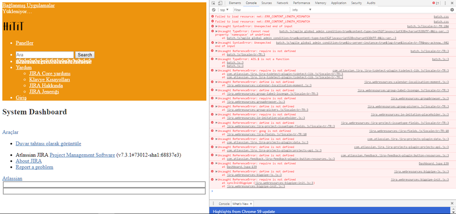Screen dimensions: 456x214
Task: Open the Dashboard.jspa:139 source link on the right
Action: (434, 163)
